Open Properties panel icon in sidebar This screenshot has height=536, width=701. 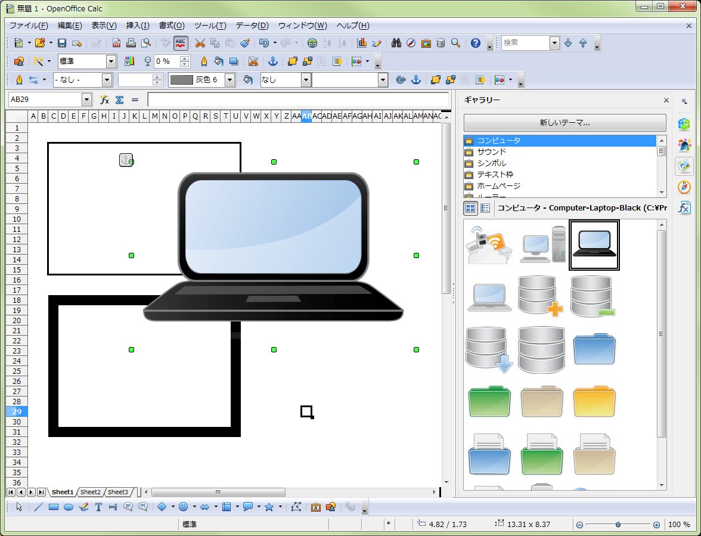[684, 124]
